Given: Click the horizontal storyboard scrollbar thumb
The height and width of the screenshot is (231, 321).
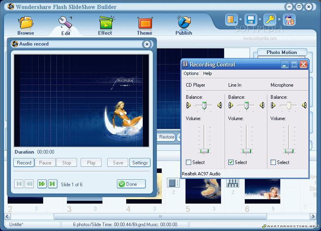Looking at the screenshot, I should (x=160, y=216).
